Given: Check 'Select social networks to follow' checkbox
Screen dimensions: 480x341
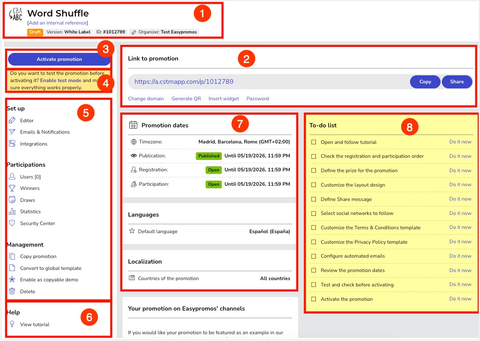Looking at the screenshot, I should click(313, 214).
